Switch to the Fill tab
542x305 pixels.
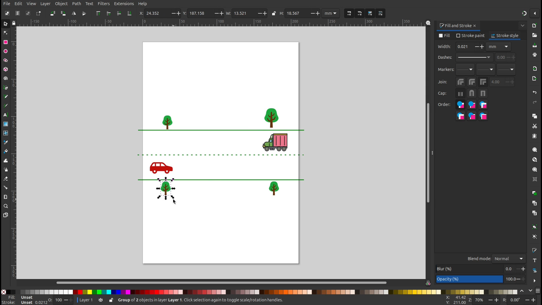click(444, 36)
